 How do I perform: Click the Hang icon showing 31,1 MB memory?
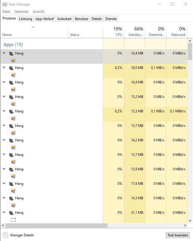click(x=12, y=213)
